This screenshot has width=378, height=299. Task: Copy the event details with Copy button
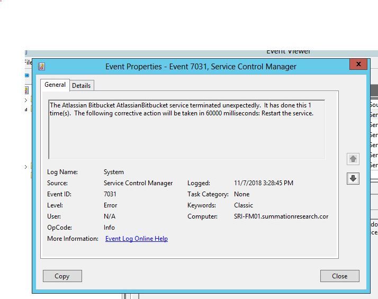[x=62, y=276]
